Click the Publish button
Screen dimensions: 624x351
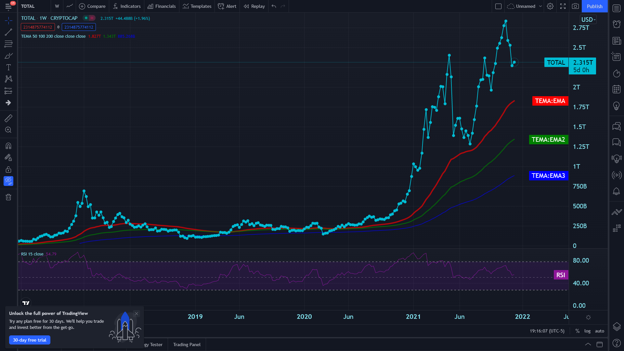(x=594, y=6)
